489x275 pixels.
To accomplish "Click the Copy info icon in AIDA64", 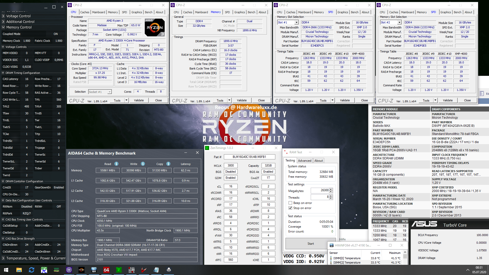I will tap(168, 164).
